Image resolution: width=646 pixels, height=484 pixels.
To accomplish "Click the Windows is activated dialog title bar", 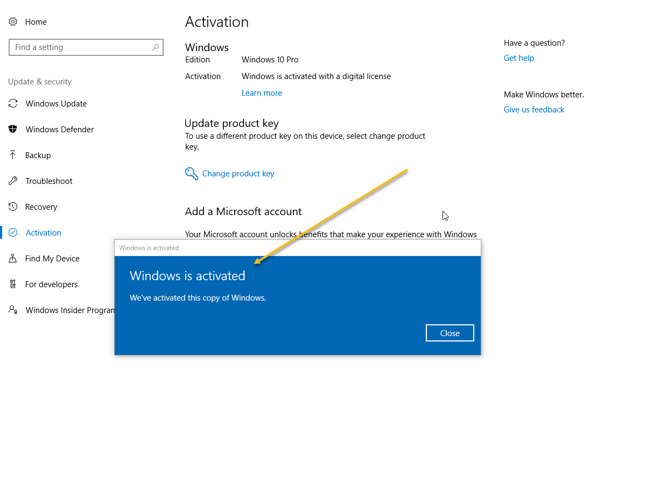I will 297,247.
